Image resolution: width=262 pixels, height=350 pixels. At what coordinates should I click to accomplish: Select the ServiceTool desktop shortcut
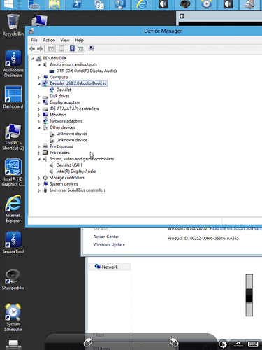(13, 243)
